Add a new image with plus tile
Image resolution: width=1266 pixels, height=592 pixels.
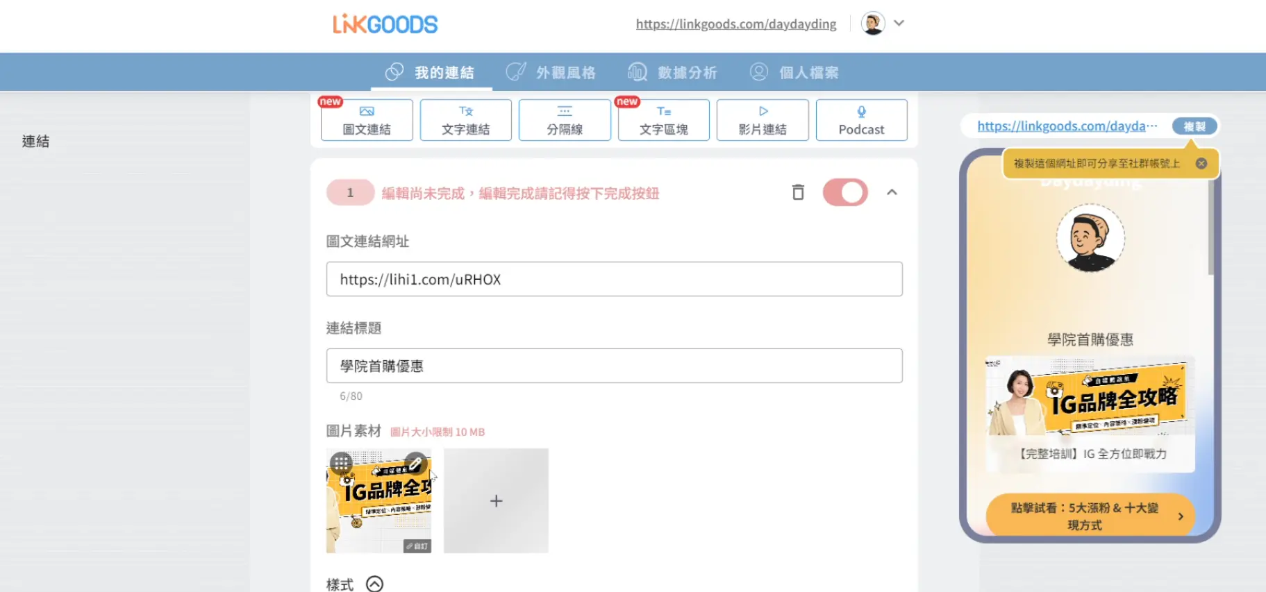pos(496,500)
